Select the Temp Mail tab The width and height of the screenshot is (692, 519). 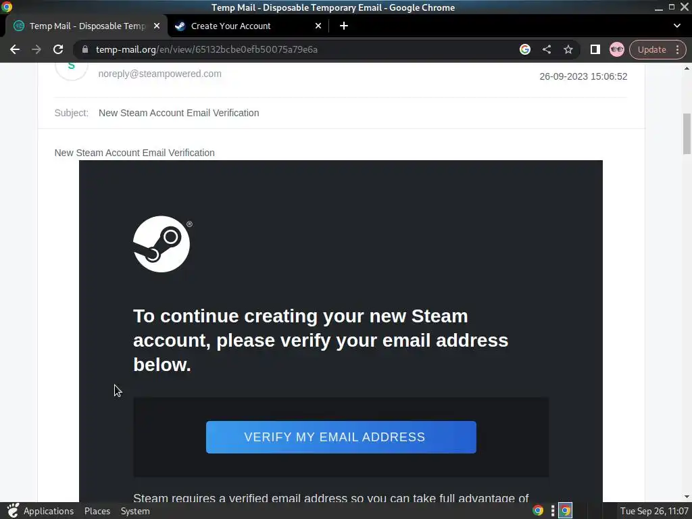(86, 26)
